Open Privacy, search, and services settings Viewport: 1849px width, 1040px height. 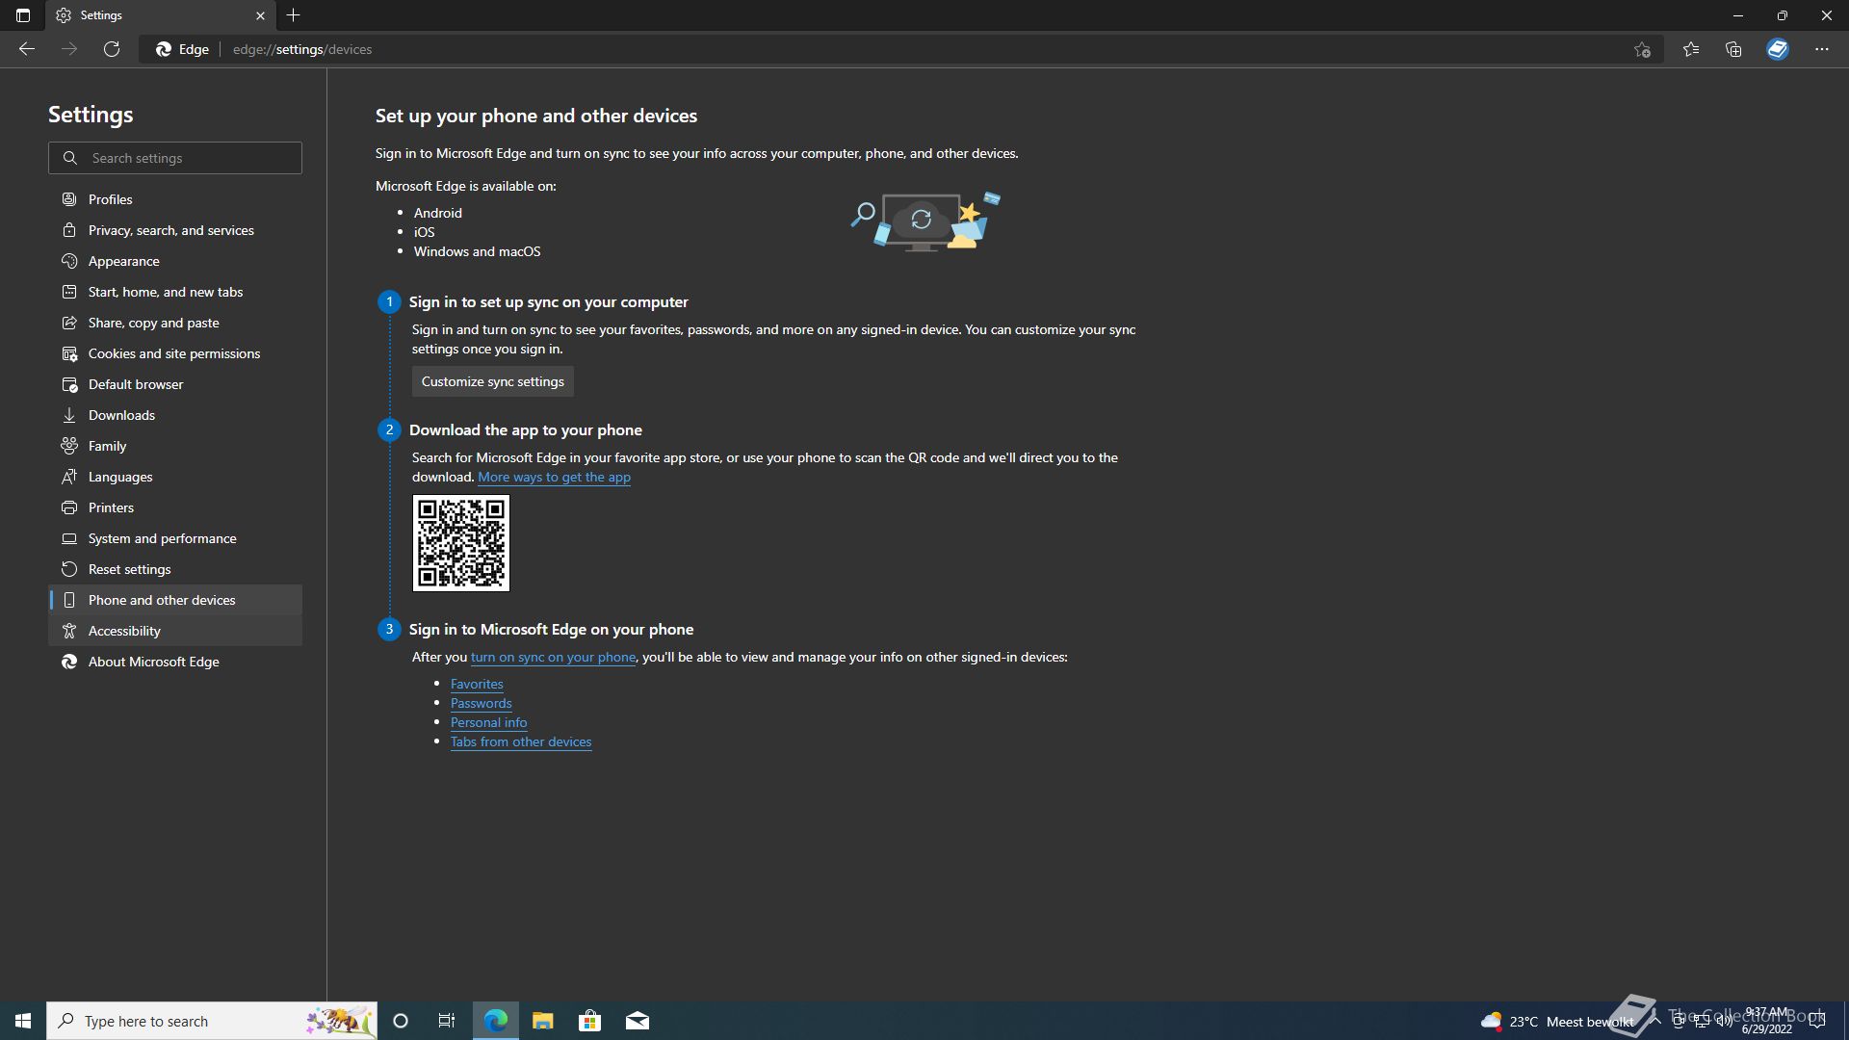click(175, 230)
